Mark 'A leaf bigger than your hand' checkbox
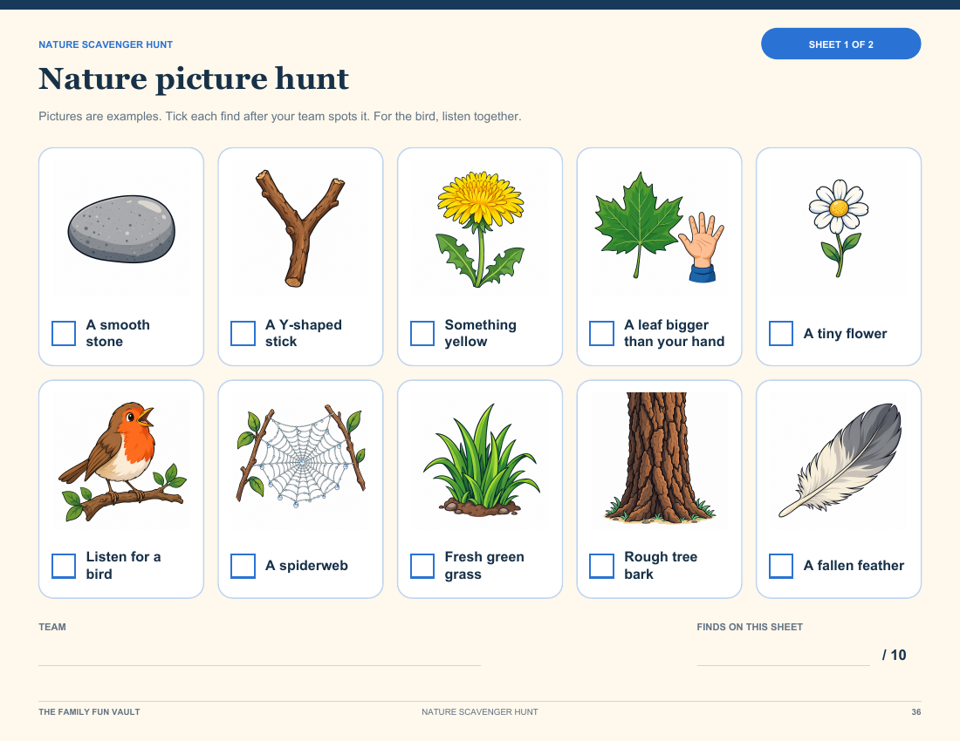Screen dimensions: 960x741 [x=602, y=333]
